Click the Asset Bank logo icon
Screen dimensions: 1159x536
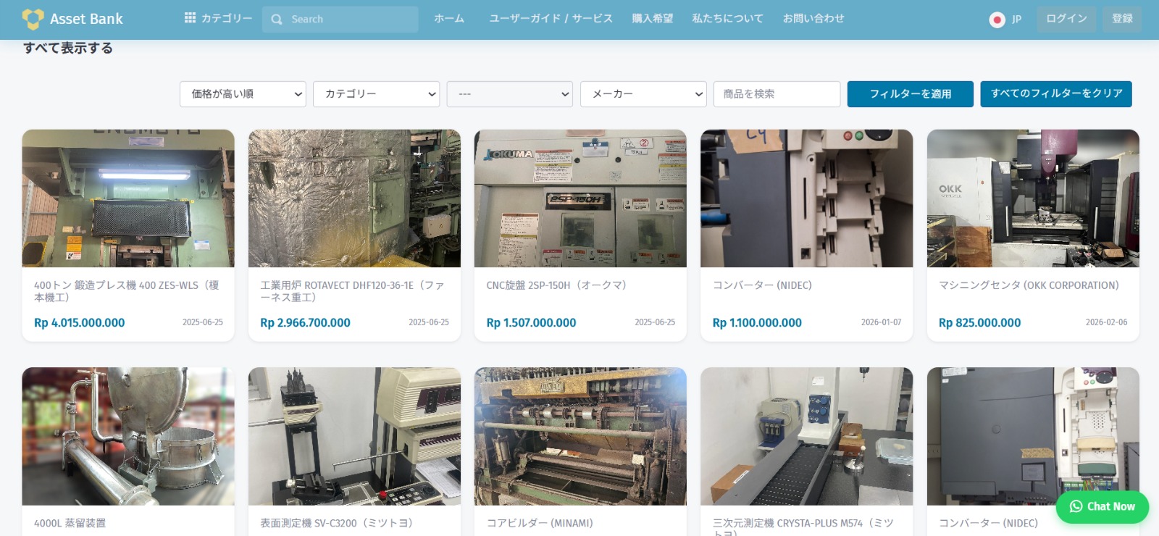(x=33, y=19)
